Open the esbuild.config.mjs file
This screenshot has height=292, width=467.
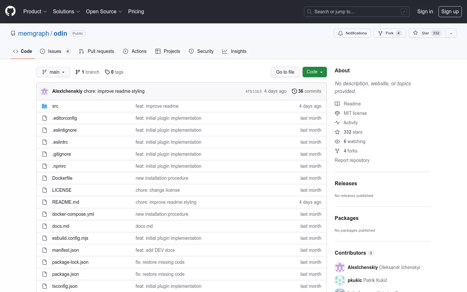click(x=70, y=238)
